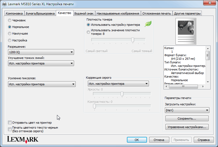Click the Справка button
The height and width of the screenshot is (147, 218).
pyautogui.click(x=204, y=140)
